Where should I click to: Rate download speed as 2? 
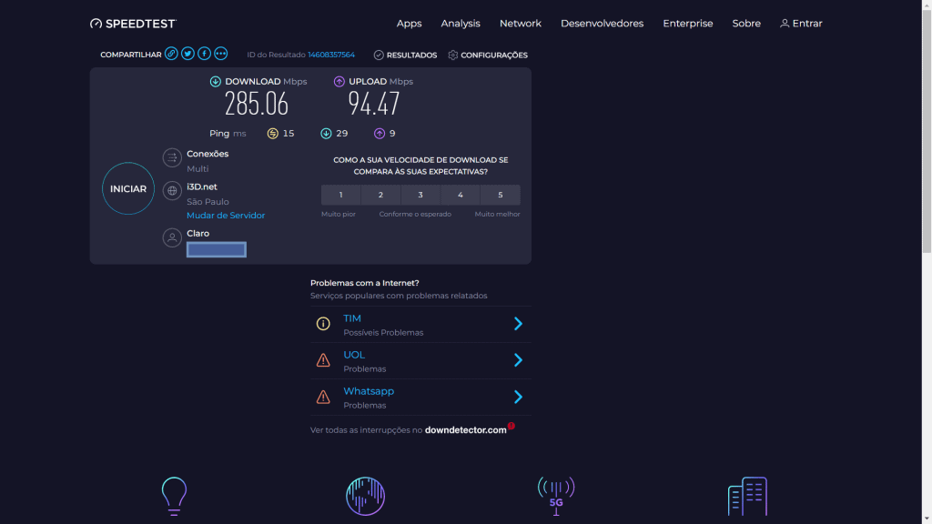(x=380, y=195)
